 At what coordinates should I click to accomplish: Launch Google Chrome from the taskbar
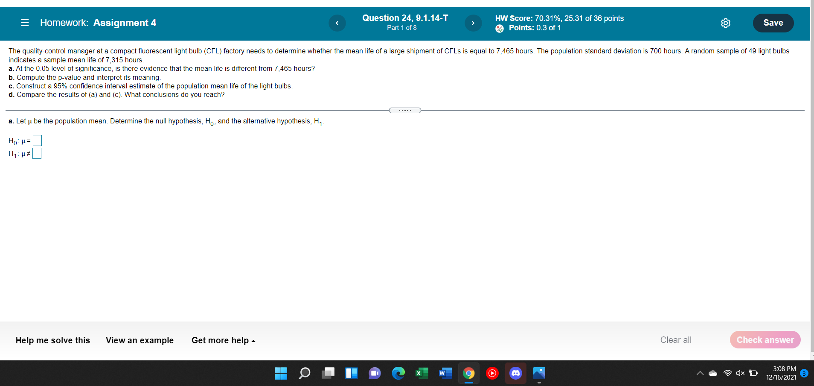pos(468,373)
